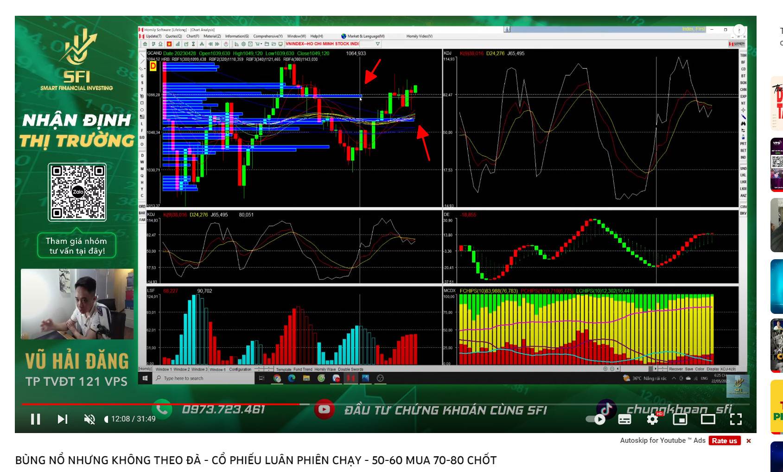Zoom out with the minus circle icon
The image size is (783, 472).
[612, 369]
